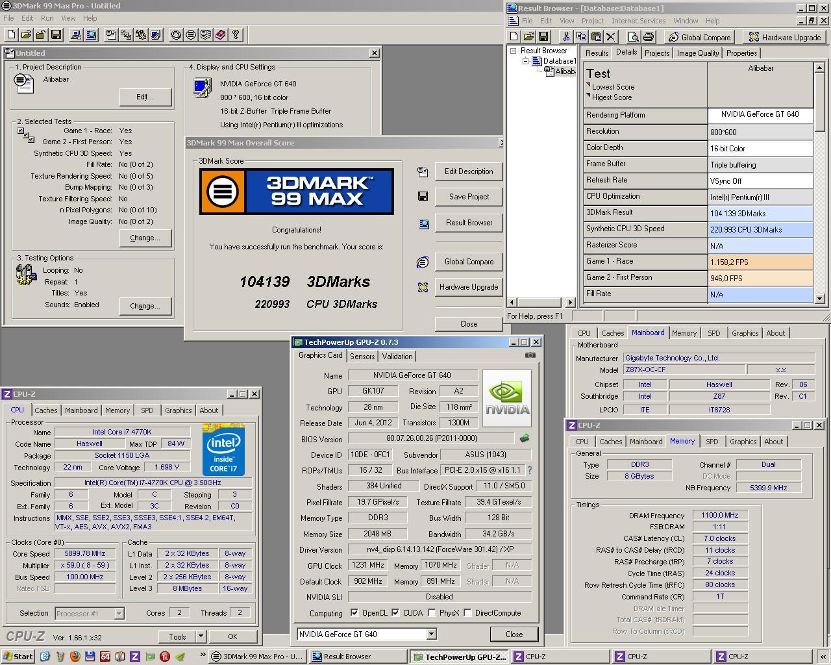This screenshot has width=831, height=665.
Task: Click the Change... button under Testing Options
Action: coord(145,306)
